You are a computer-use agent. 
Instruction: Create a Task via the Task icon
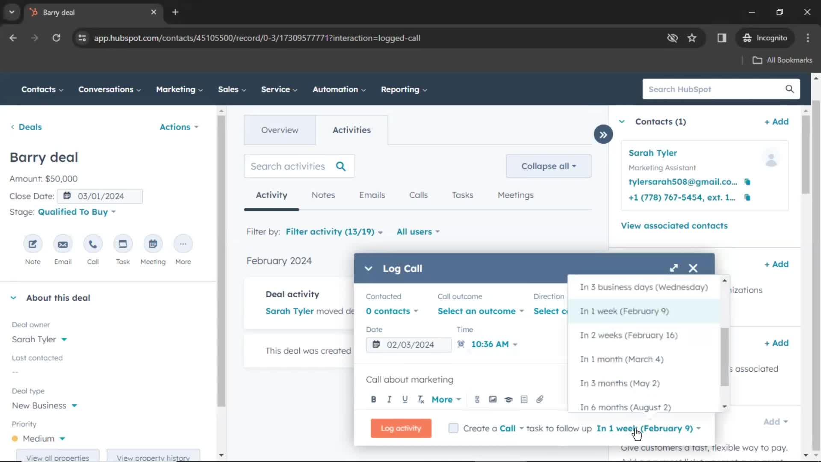point(123,244)
